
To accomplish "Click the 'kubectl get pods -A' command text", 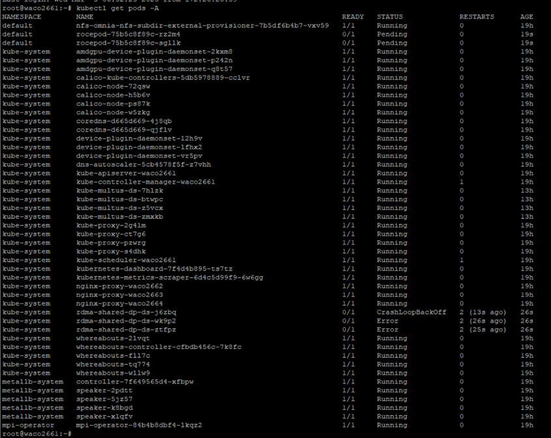I will 117,8.
